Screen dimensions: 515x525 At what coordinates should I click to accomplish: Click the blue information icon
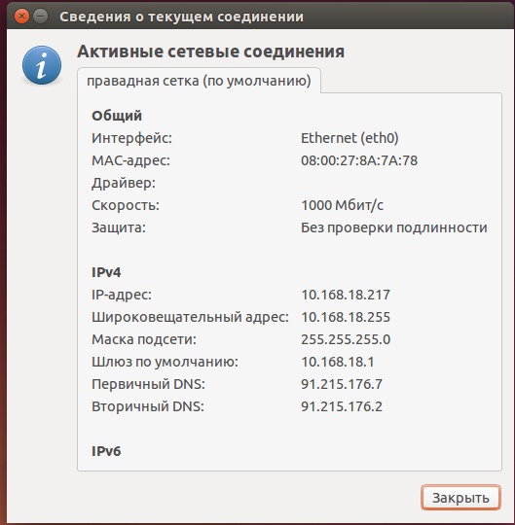point(42,65)
